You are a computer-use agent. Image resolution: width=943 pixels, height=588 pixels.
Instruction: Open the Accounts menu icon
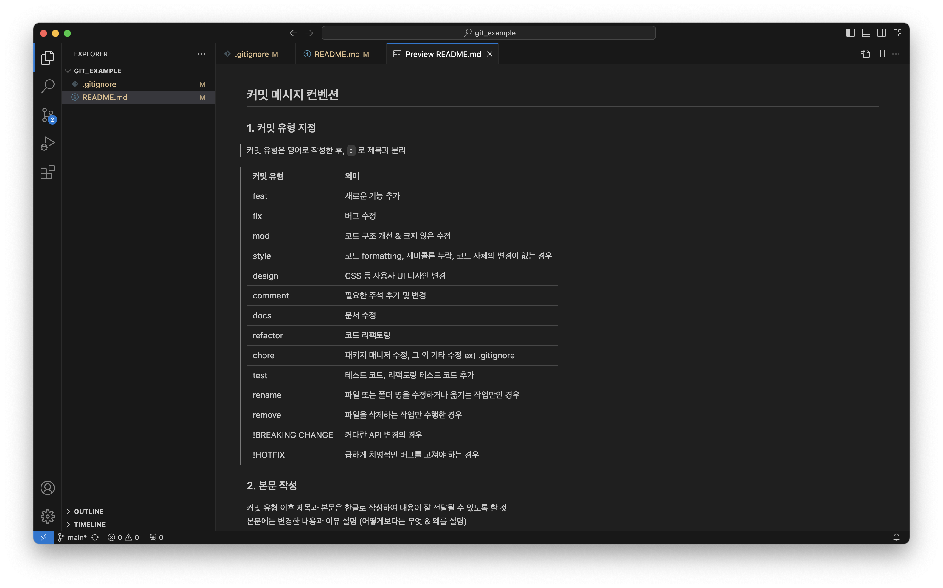coord(48,488)
